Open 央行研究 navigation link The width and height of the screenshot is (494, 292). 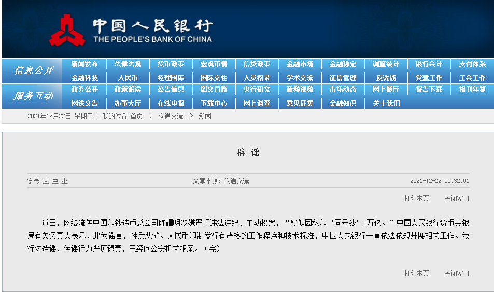[x=257, y=90]
